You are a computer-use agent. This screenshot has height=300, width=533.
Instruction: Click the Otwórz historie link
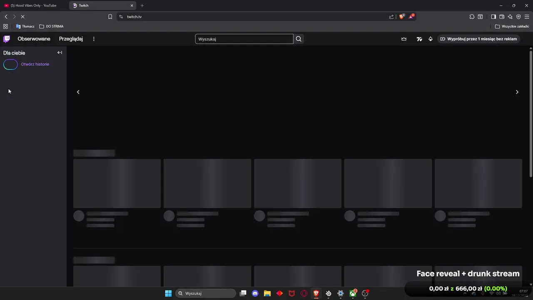tap(35, 64)
